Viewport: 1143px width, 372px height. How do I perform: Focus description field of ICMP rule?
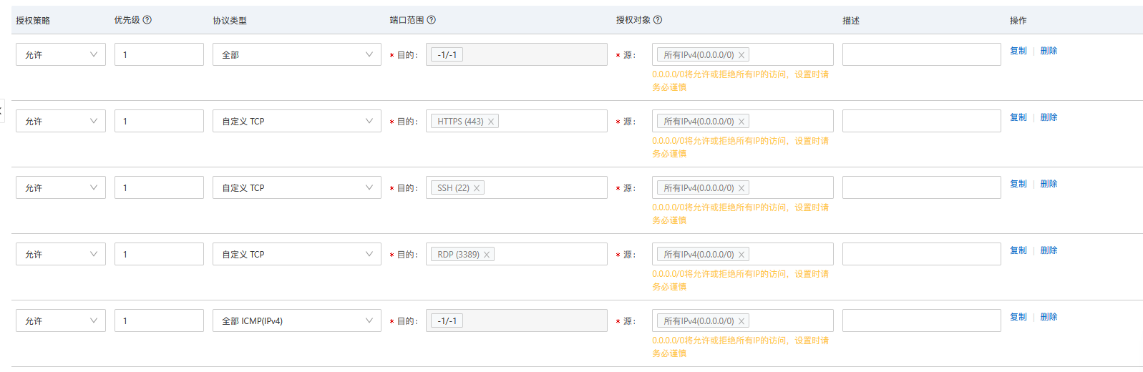[x=922, y=320]
